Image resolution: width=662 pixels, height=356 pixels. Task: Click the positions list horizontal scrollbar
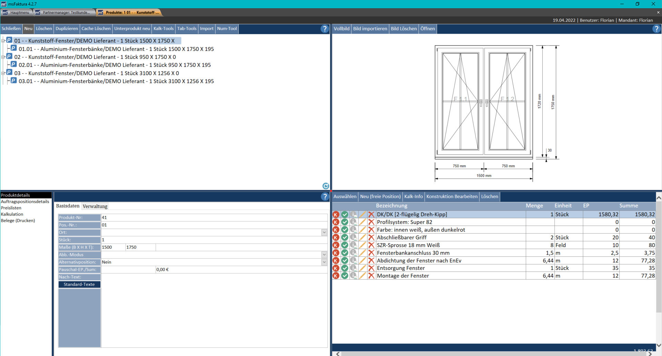(493, 354)
